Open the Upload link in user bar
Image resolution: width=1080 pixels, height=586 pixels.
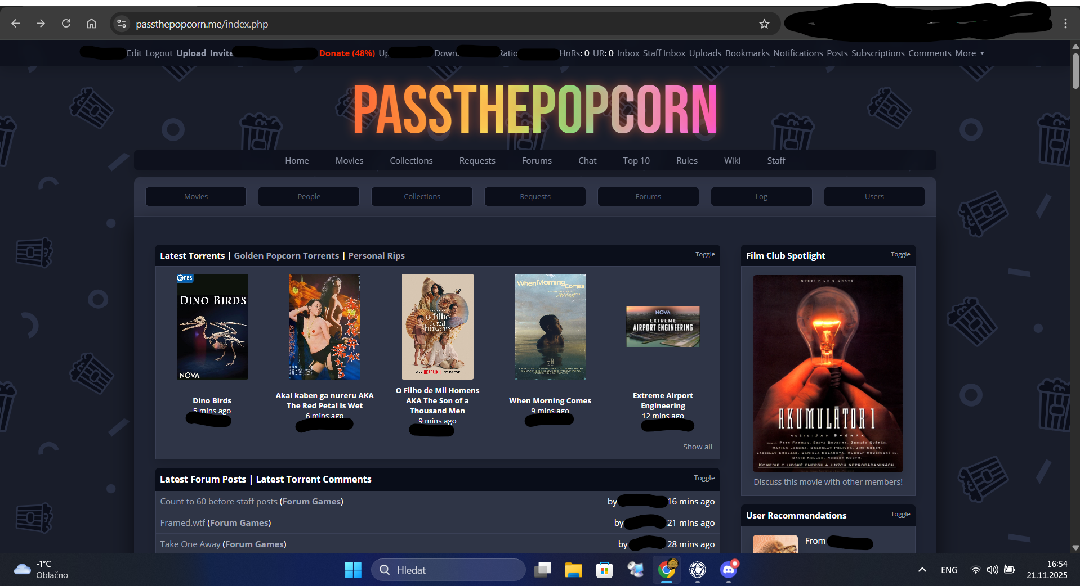[191, 53]
